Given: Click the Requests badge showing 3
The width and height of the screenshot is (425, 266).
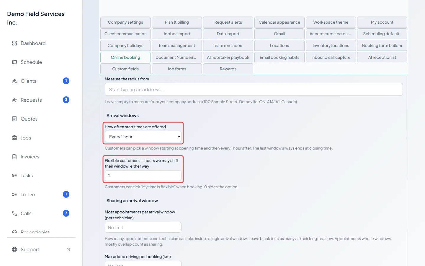Looking at the screenshot, I should point(66,100).
